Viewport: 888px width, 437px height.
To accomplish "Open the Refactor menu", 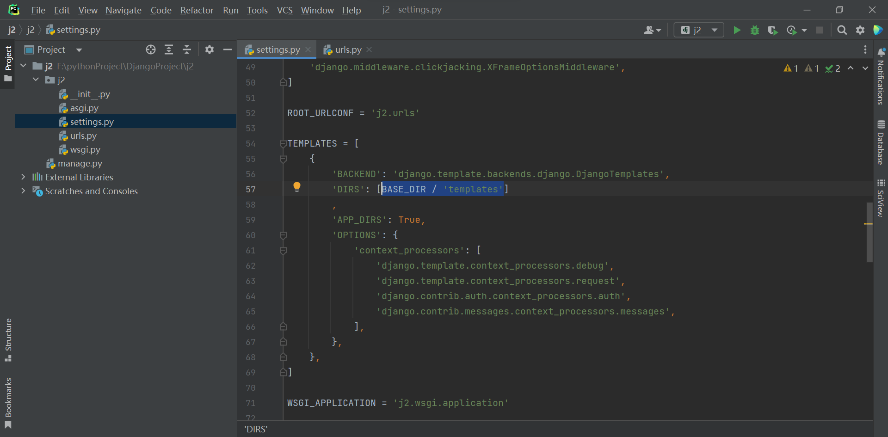I will (197, 10).
